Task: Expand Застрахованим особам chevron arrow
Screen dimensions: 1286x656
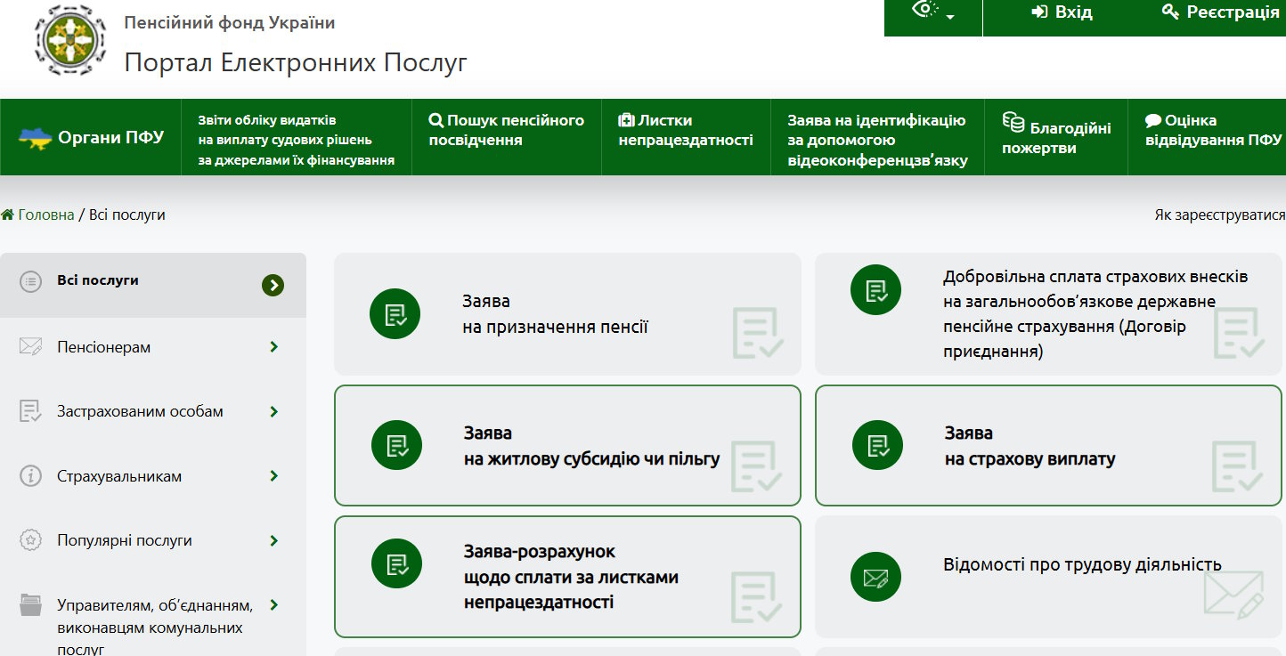Action: (273, 411)
